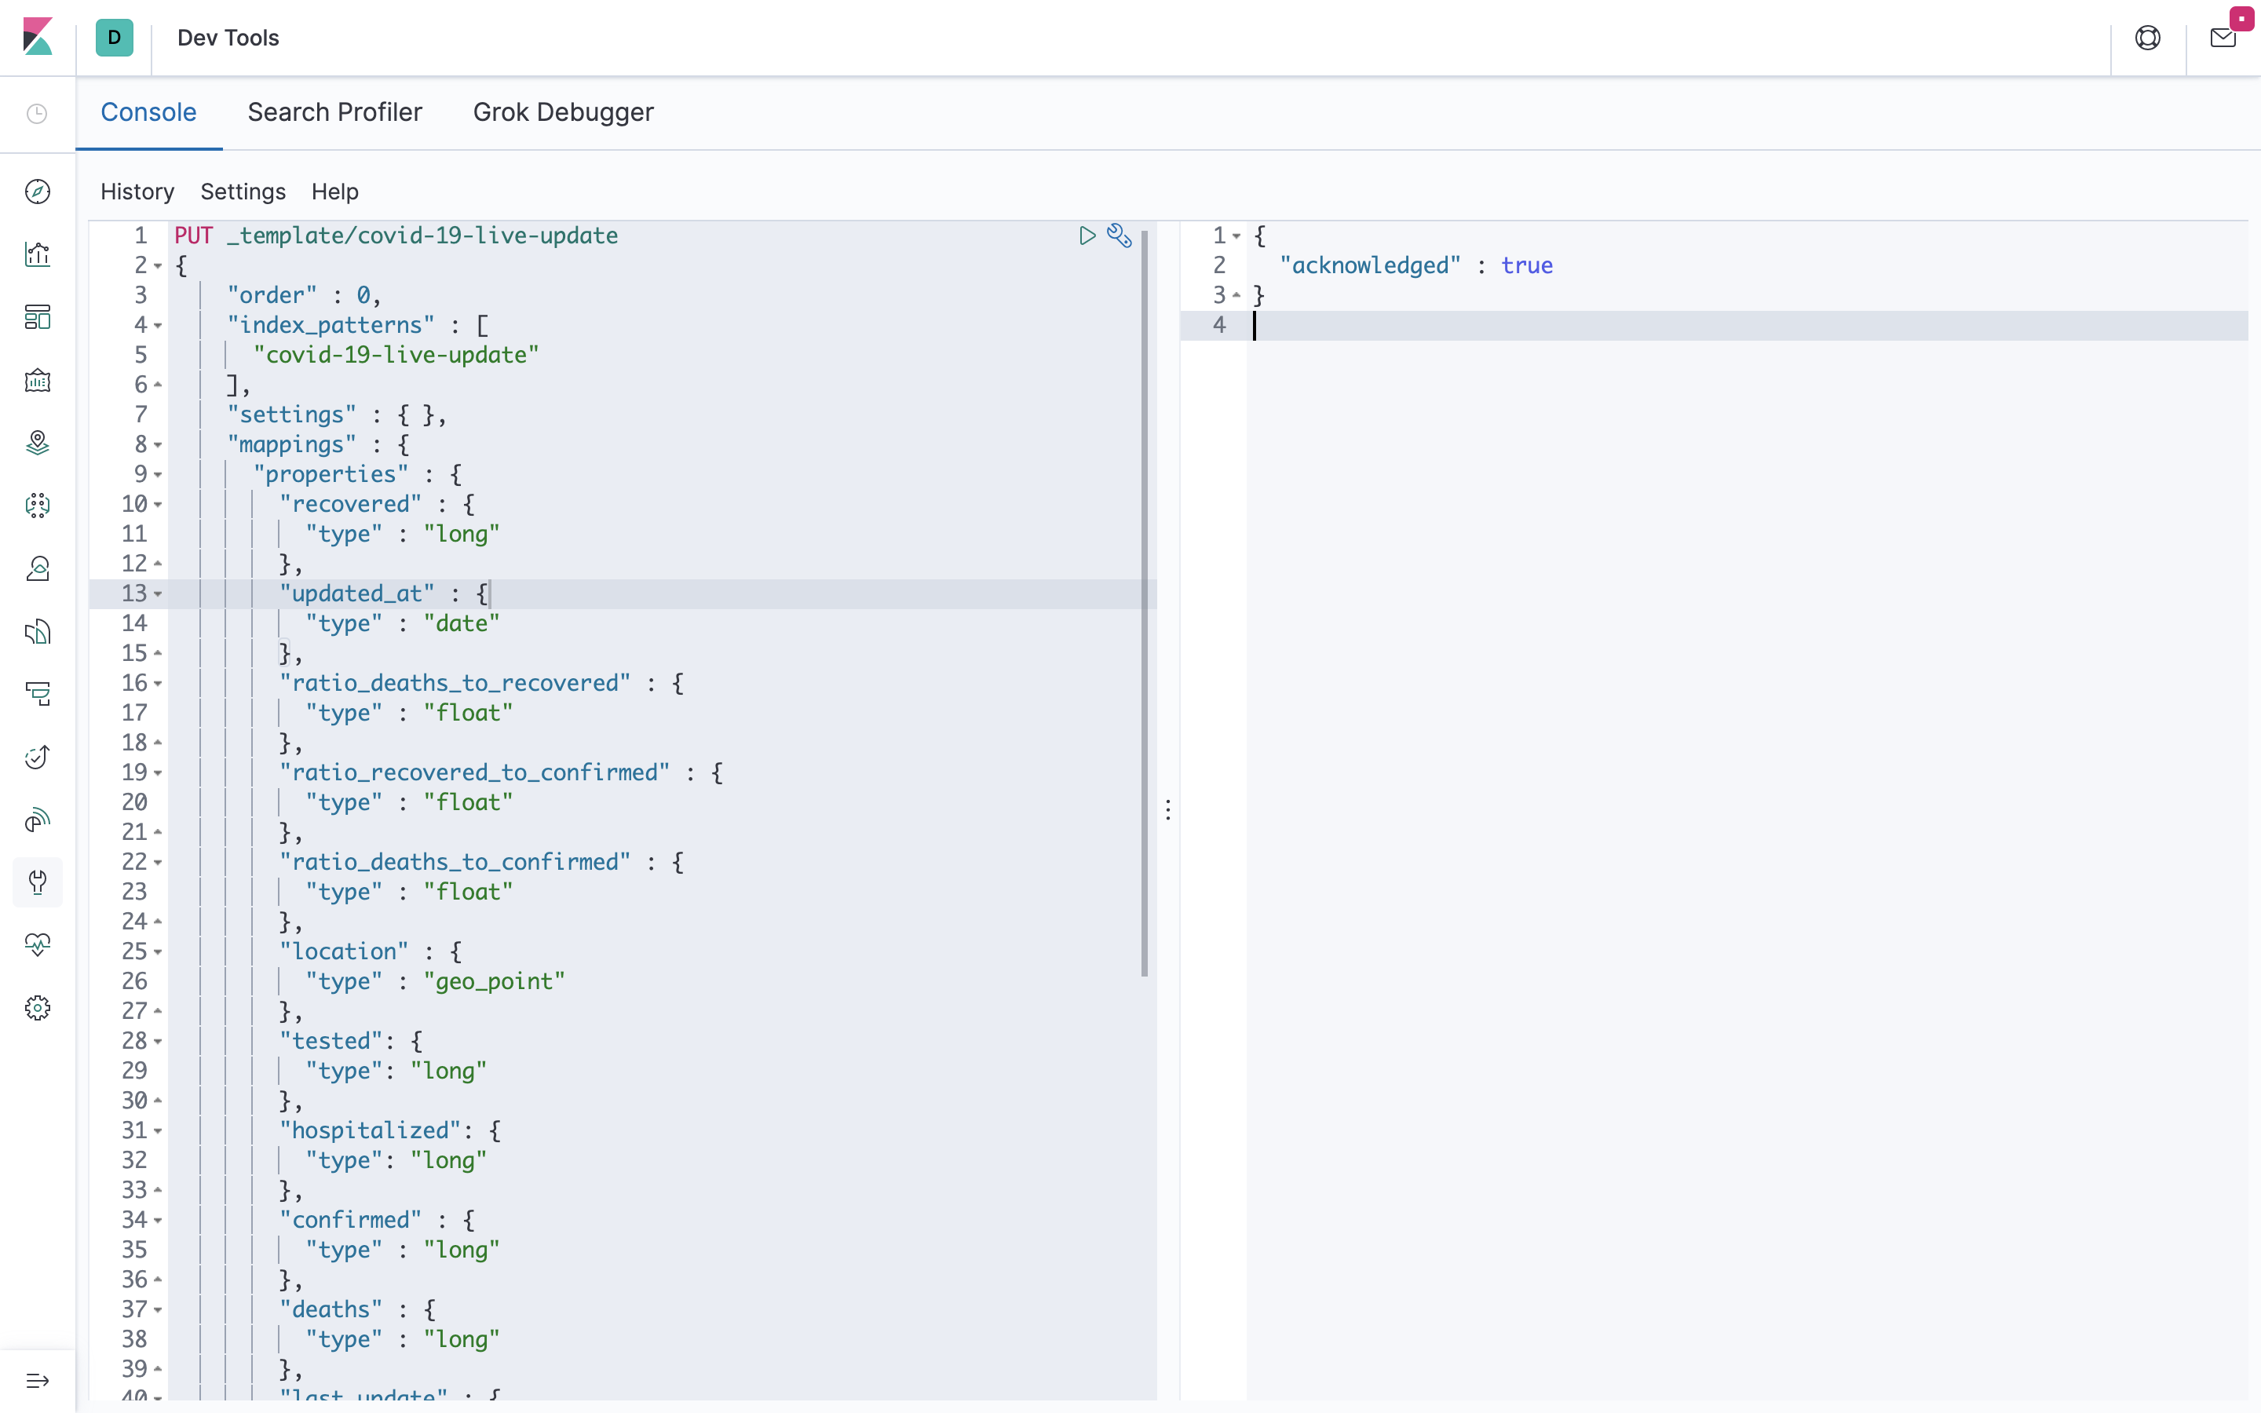Collapse properties fold at line 9

click(x=158, y=475)
